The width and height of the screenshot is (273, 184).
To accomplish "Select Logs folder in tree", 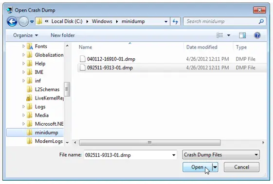I will pos(40,107).
